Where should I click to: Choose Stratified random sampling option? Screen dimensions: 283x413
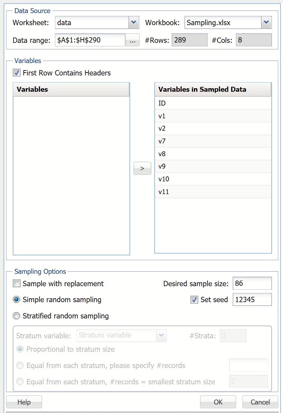(17, 316)
